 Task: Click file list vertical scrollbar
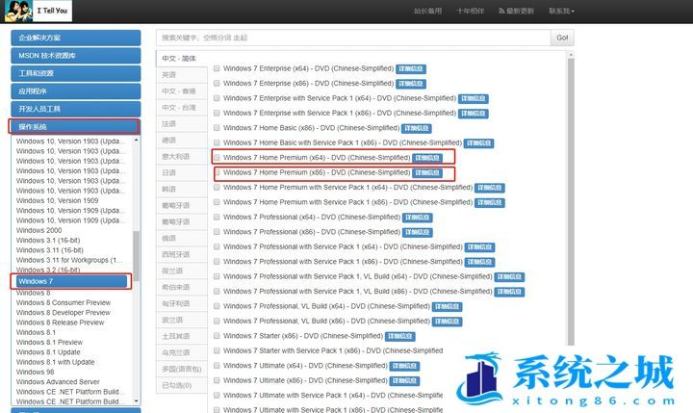(x=571, y=201)
